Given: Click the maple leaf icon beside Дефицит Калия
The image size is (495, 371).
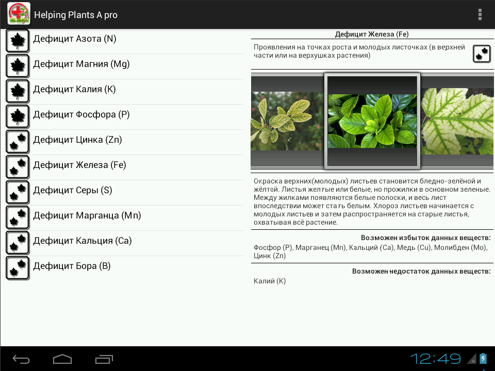Looking at the screenshot, I should point(18,92).
